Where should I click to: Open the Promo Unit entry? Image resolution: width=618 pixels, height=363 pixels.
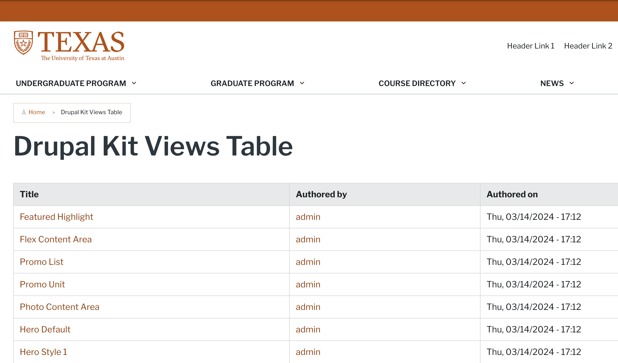click(42, 284)
